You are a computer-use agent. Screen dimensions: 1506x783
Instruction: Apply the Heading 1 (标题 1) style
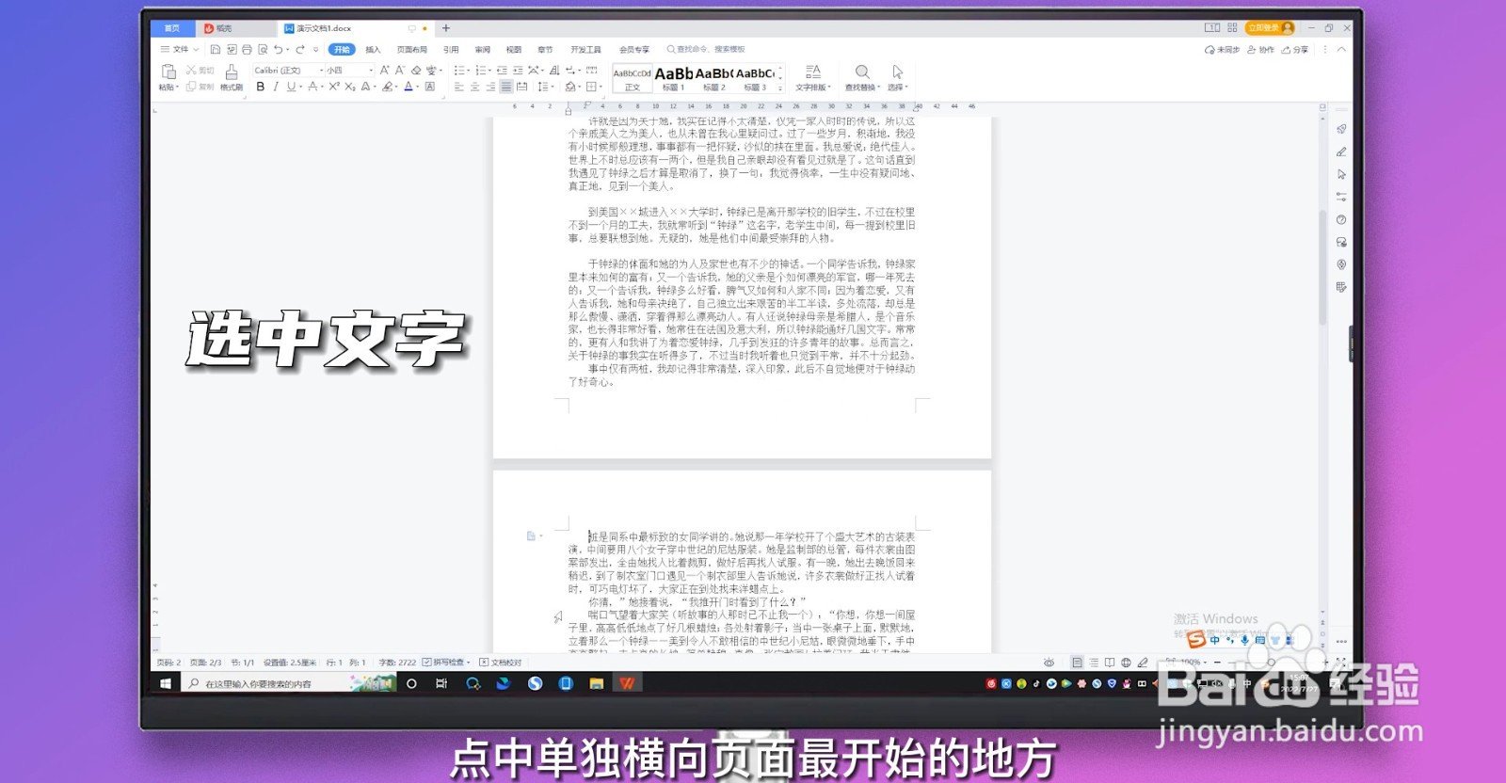pos(674,78)
